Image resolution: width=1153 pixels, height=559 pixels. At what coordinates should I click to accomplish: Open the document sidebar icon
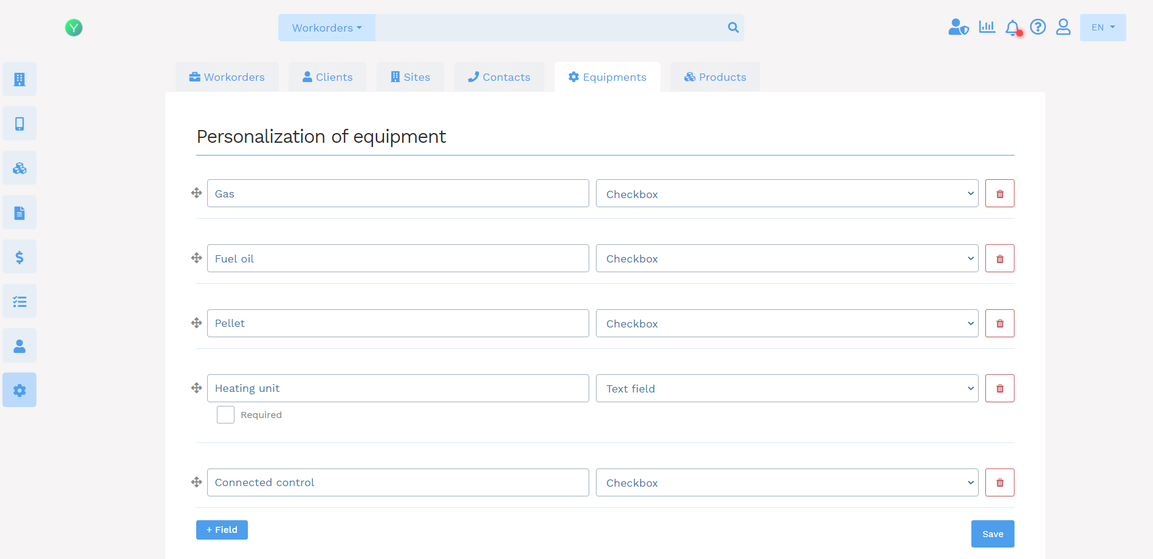(19, 212)
